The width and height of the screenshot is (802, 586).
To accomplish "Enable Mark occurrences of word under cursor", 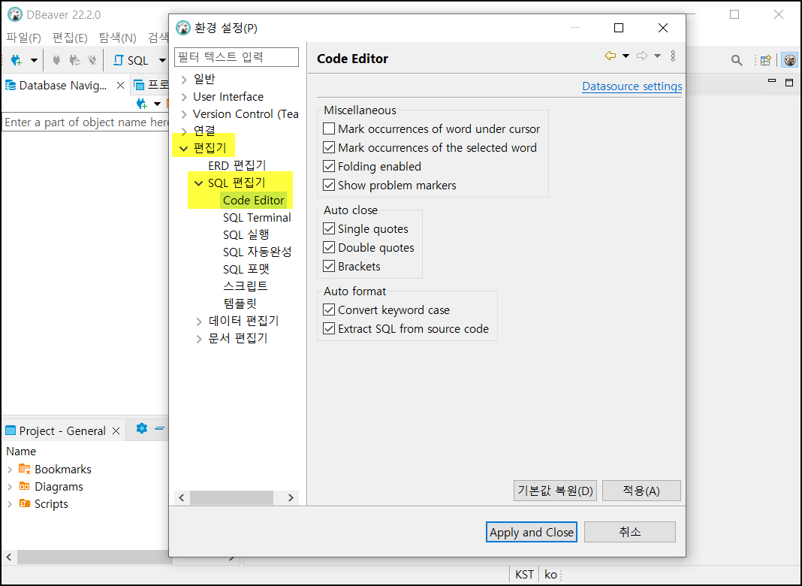I will pos(329,128).
